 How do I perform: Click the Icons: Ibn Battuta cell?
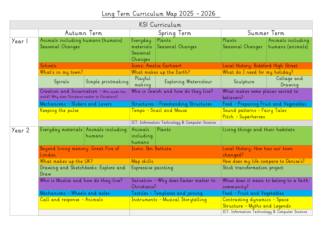click(151, 149)
